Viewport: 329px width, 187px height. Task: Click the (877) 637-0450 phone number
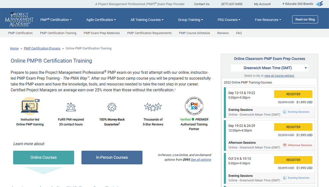(232, 4)
